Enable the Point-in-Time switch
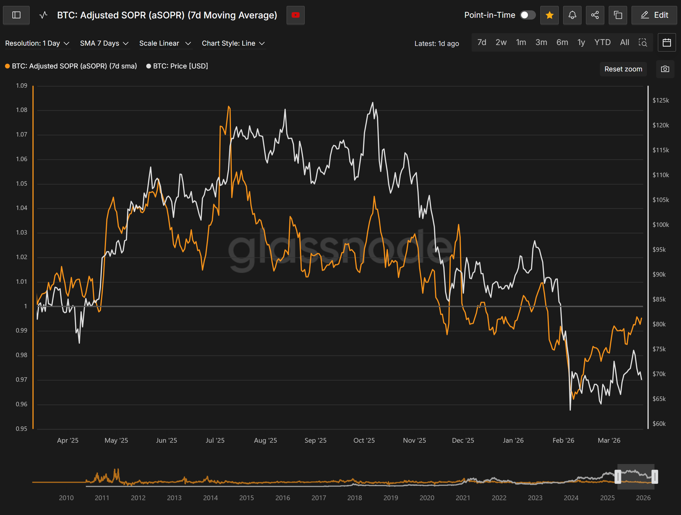Image resolution: width=681 pixels, height=515 pixels. point(528,15)
